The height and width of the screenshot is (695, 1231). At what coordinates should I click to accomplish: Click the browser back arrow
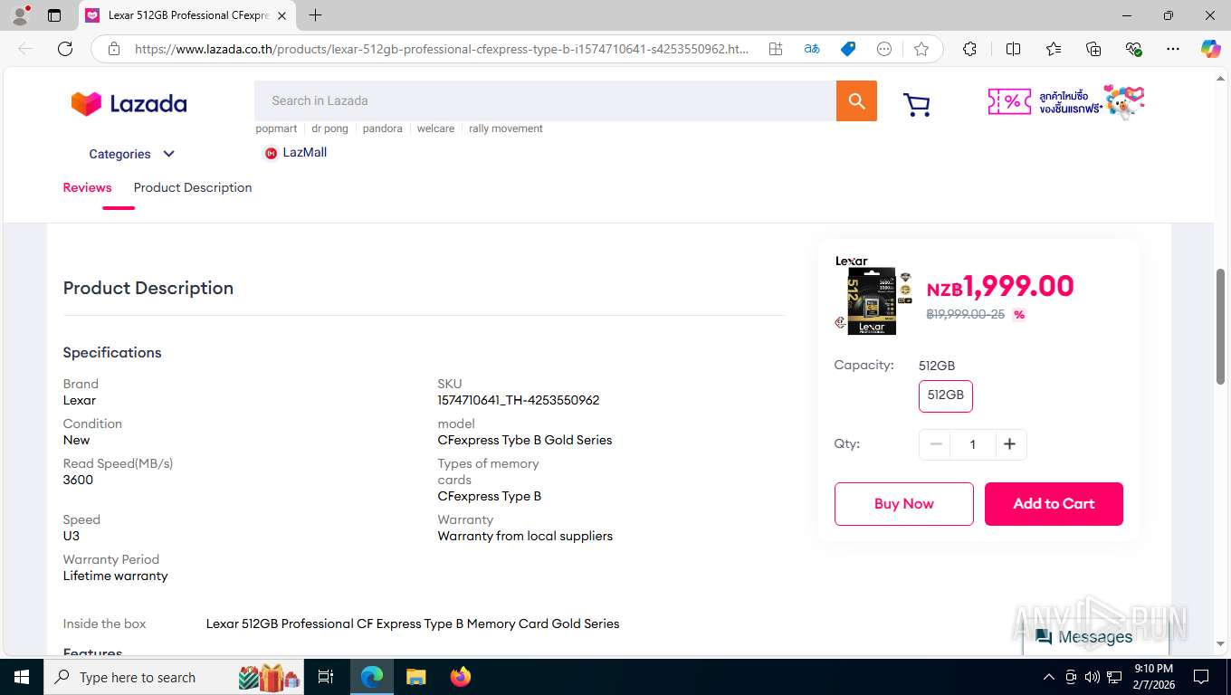point(25,49)
